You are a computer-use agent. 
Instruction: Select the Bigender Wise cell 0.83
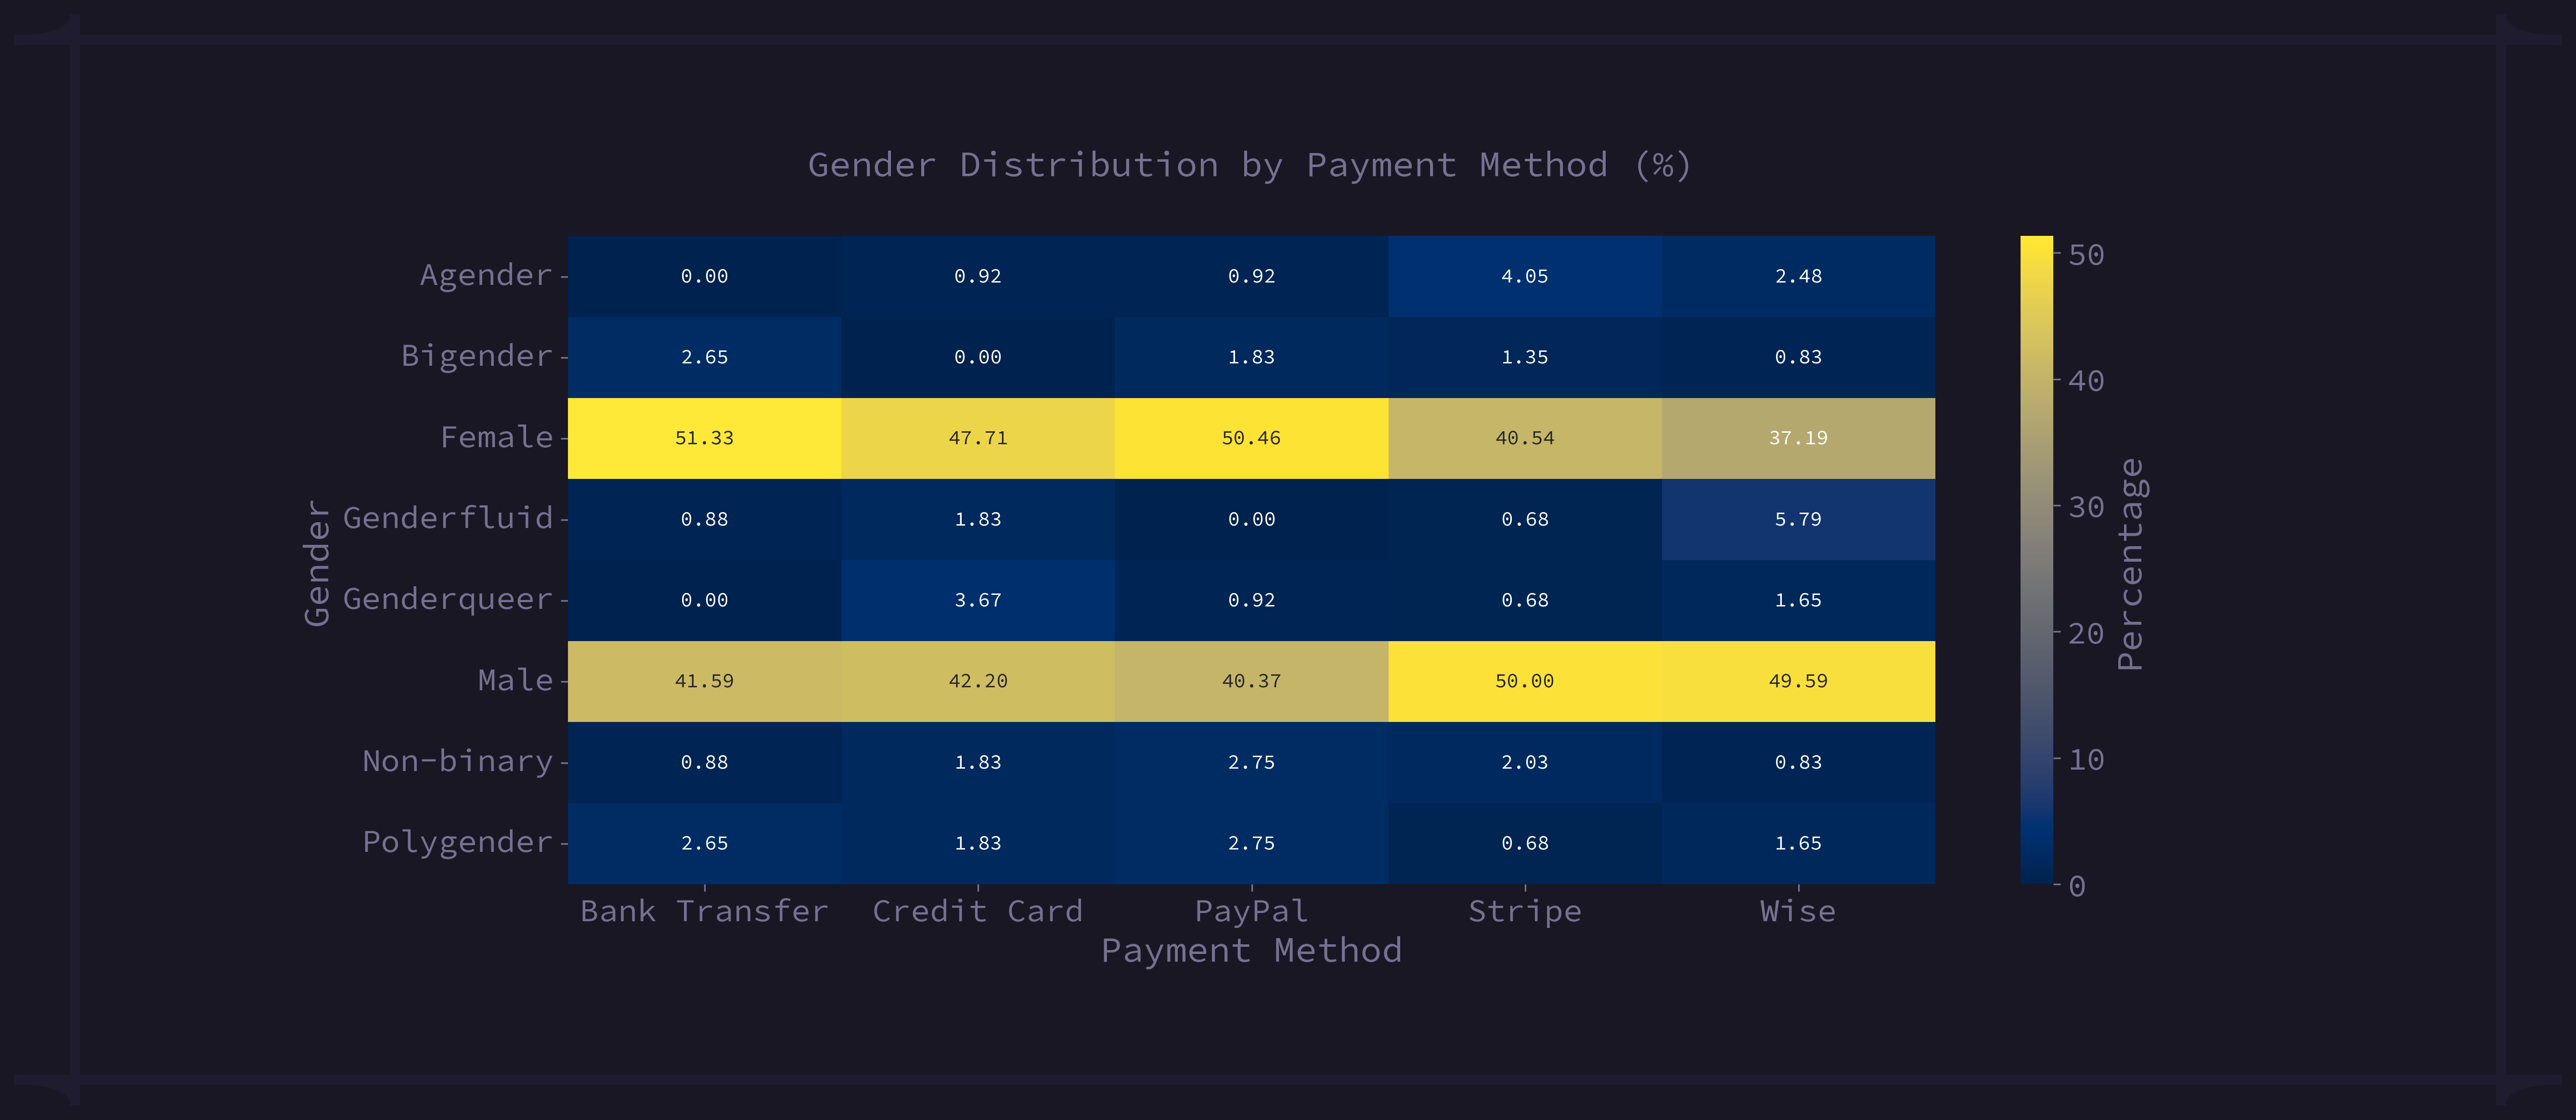coord(1798,357)
